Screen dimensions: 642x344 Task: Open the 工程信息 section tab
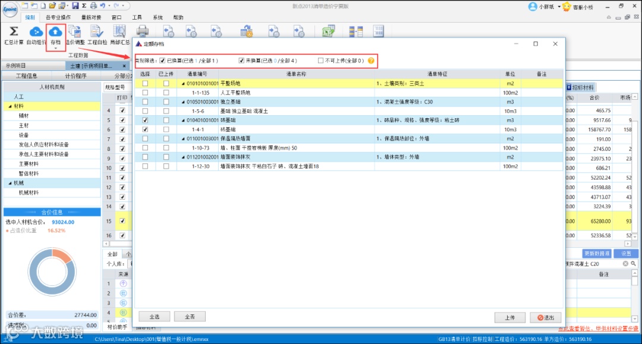coord(27,75)
